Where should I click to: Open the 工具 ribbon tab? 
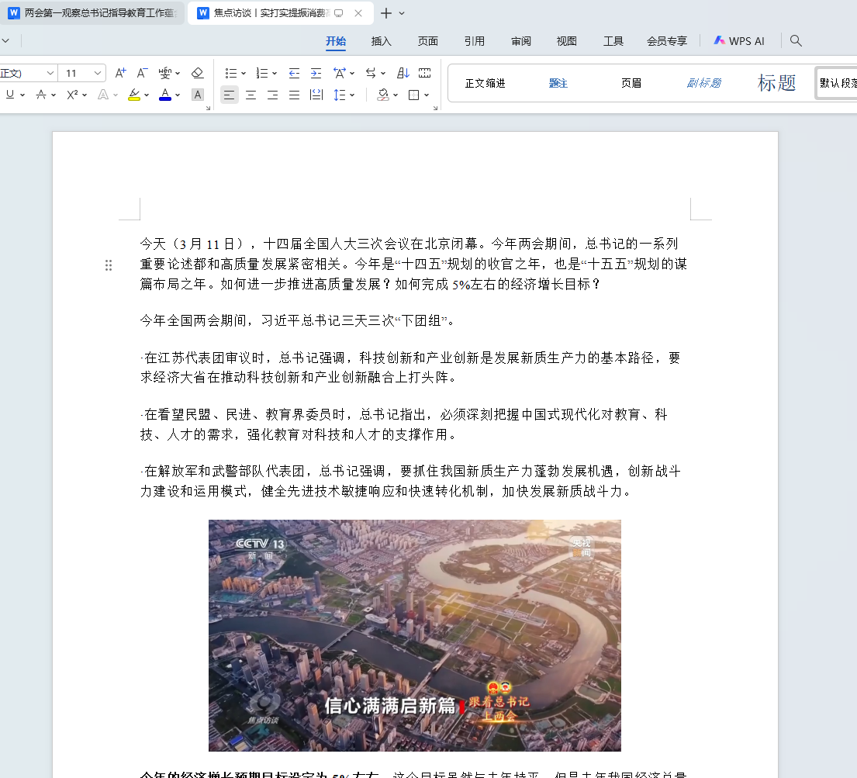point(613,41)
